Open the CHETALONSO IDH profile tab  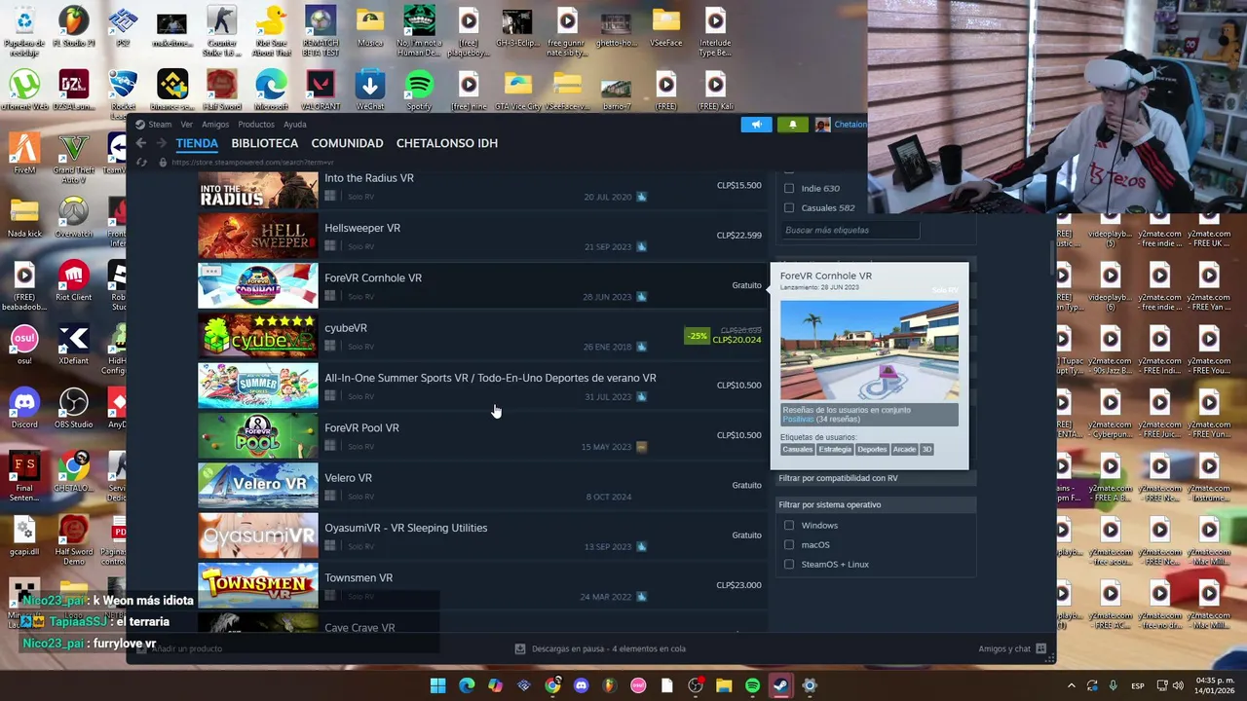click(447, 143)
